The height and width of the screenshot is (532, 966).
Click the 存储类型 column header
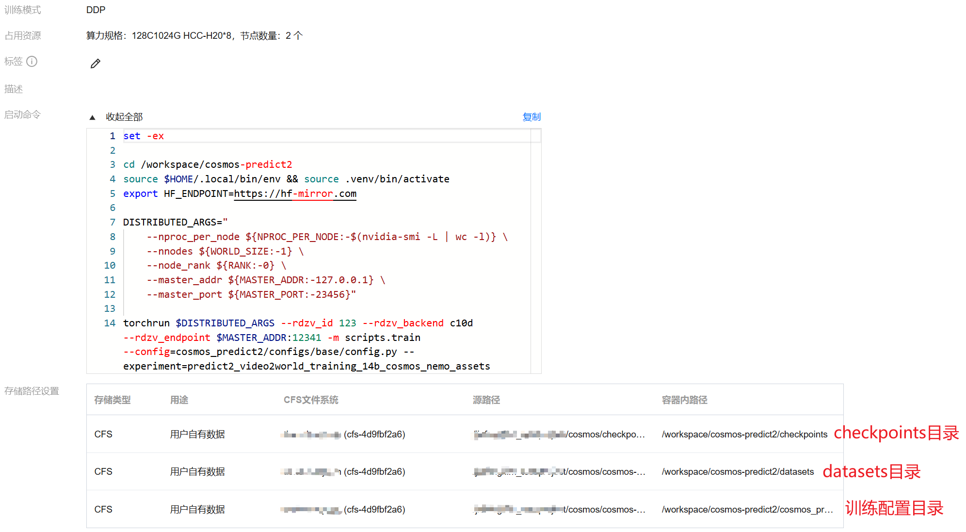click(x=113, y=400)
